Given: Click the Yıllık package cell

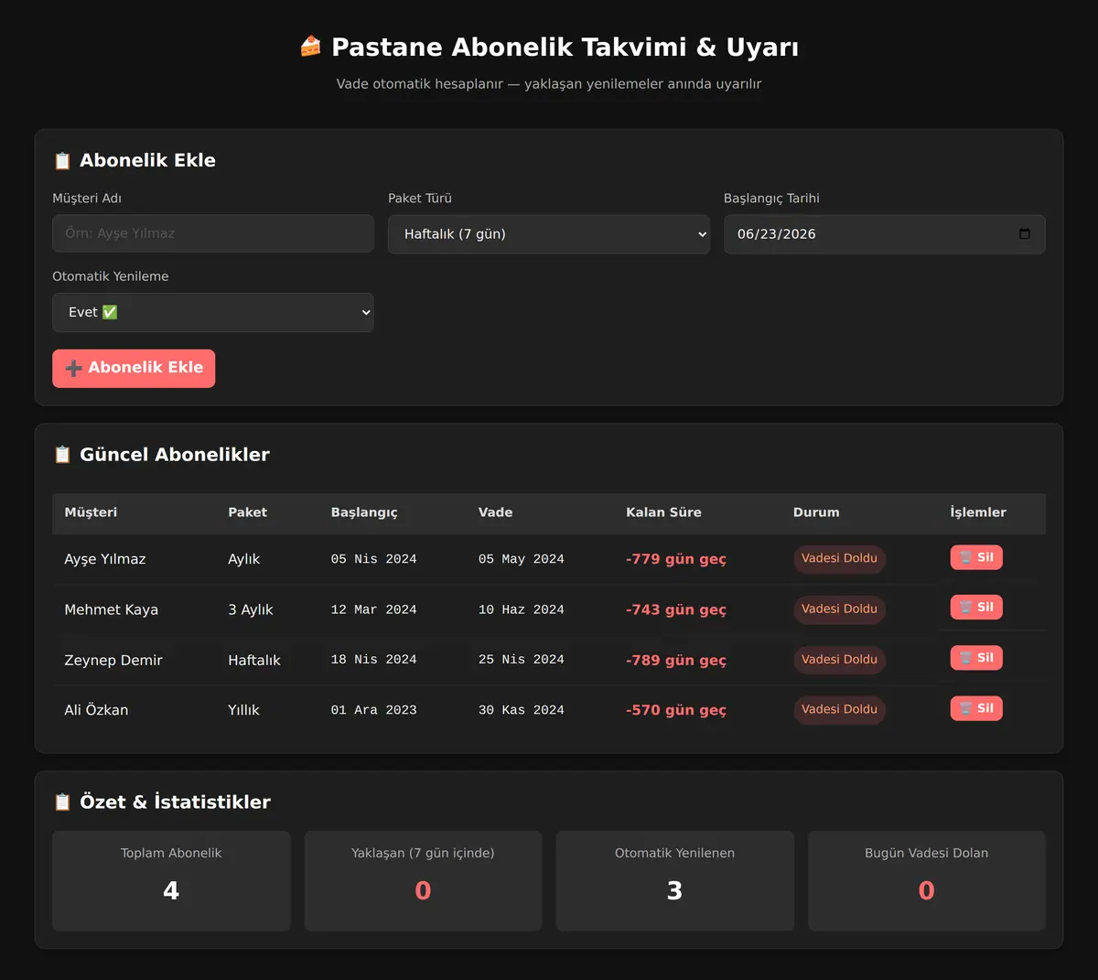Looking at the screenshot, I should [x=243, y=710].
